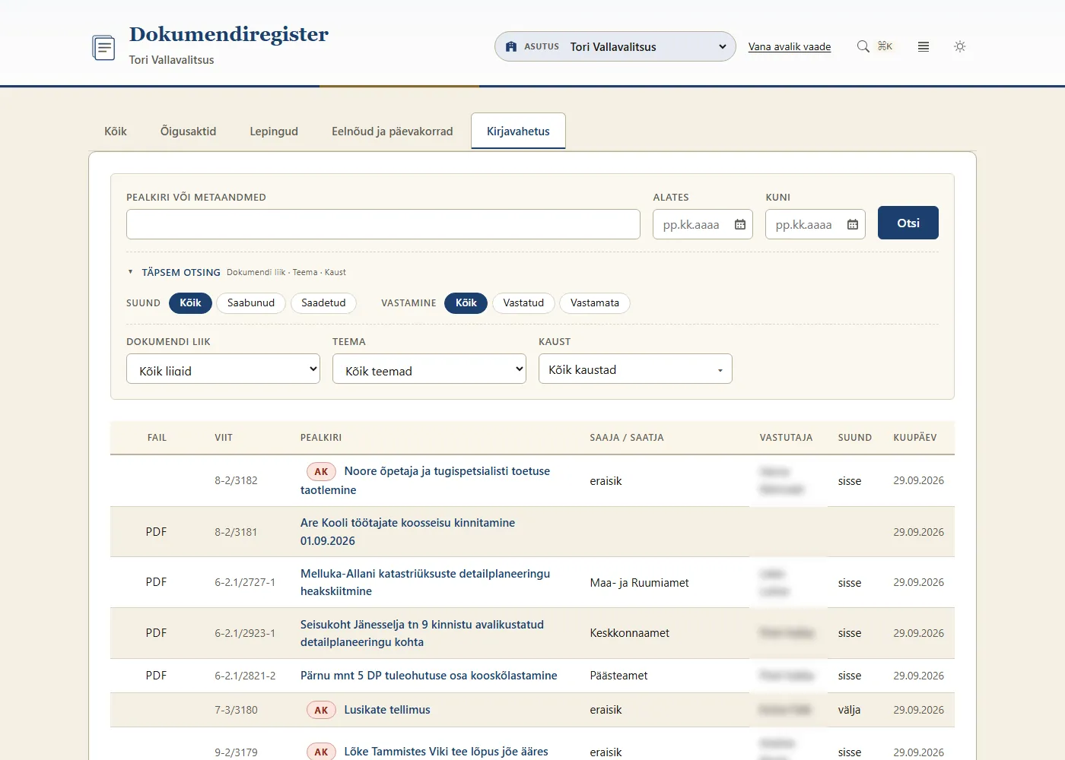The image size is (1065, 760).
Task: Open the hamburger menu icon
Action: (924, 46)
